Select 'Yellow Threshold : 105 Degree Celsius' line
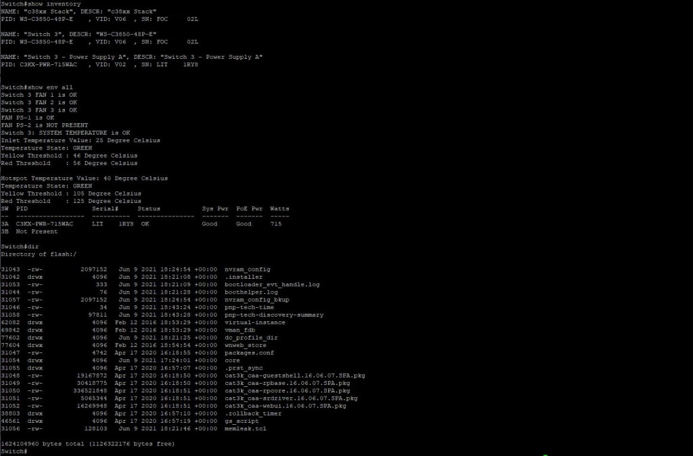The height and width of the screenshot is (456, 693). 71,193
